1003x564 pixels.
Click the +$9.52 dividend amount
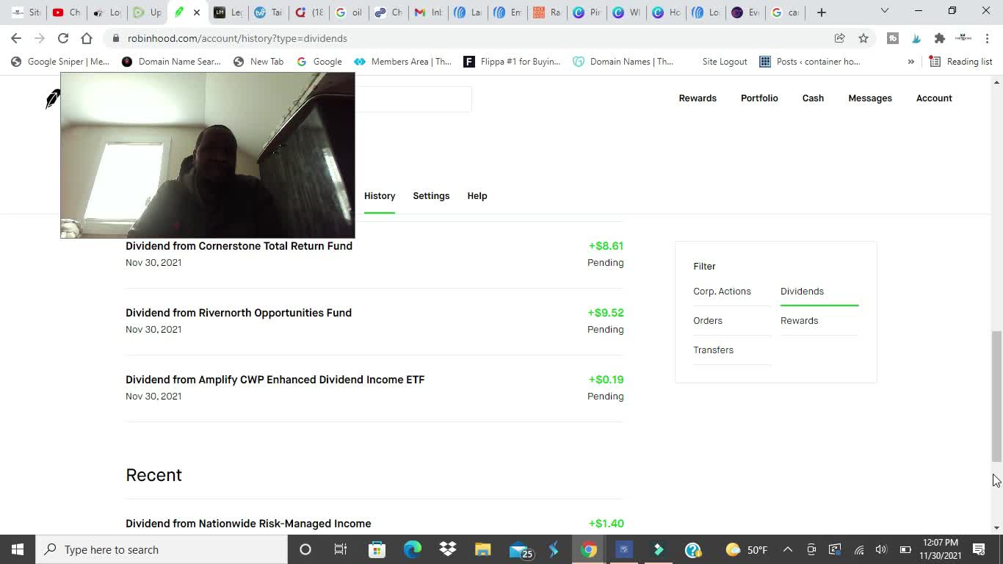click(x=606, y=313)
